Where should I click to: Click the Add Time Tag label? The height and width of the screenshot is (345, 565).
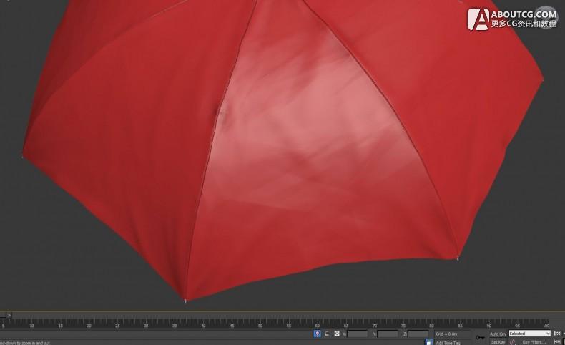coord(448,343)
